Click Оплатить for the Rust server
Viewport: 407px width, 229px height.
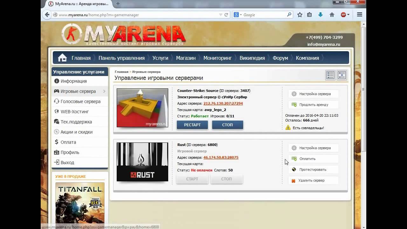click(x=313, y=159)
